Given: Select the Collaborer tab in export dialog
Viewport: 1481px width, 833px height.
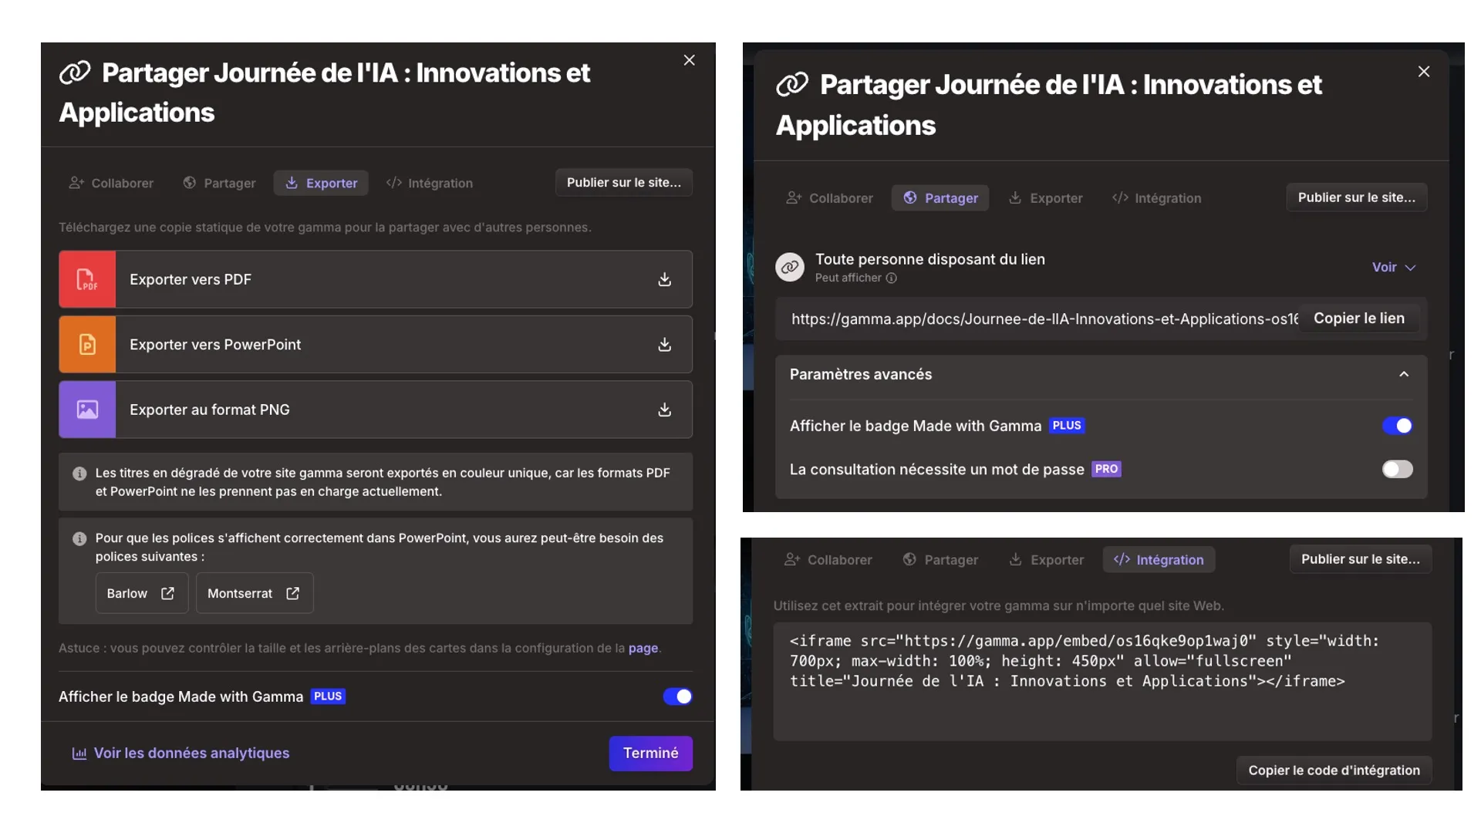Looking at the screenshot, I should 112,183.
